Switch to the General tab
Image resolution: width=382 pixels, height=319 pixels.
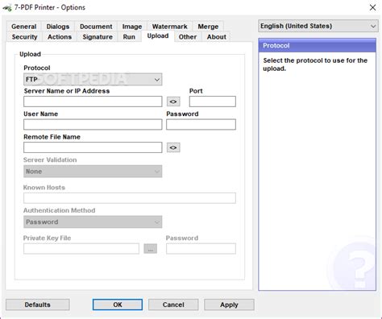(23, 27)
